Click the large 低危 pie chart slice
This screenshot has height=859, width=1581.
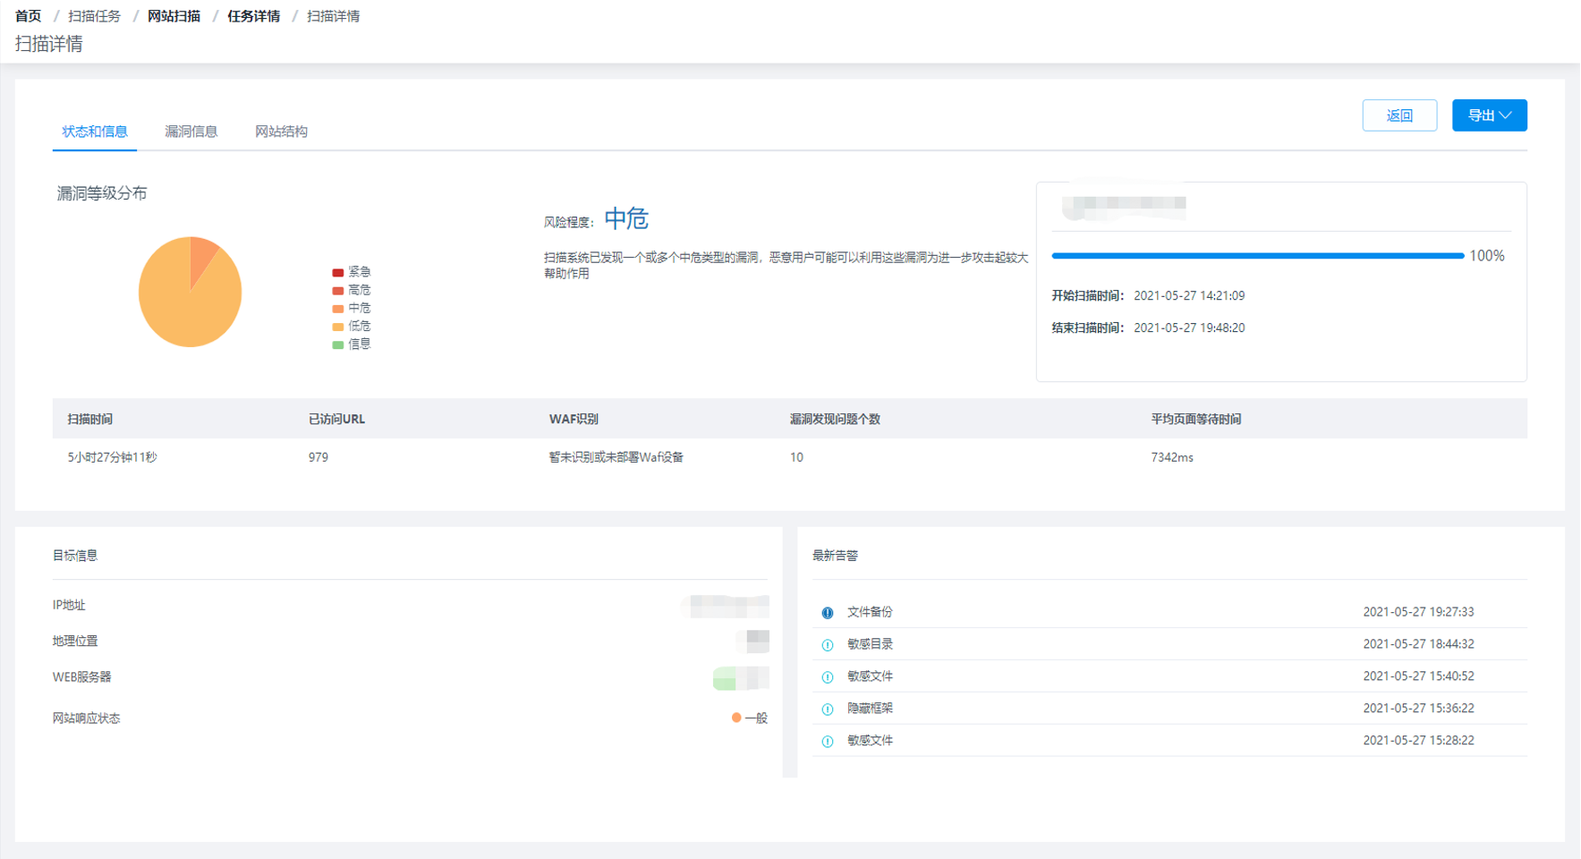point(182,309)
